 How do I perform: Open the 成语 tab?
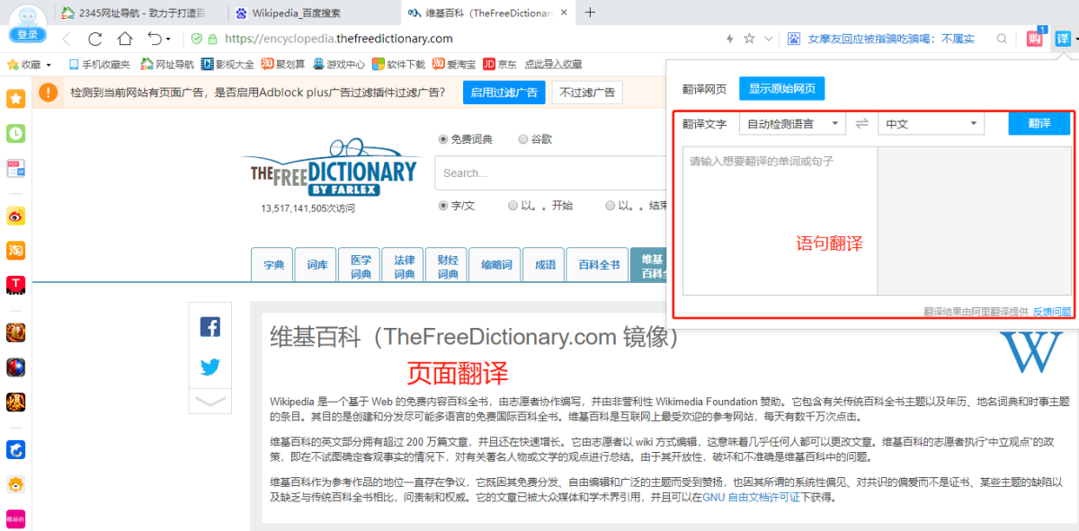pyautogui.click(x=545, y=265)
